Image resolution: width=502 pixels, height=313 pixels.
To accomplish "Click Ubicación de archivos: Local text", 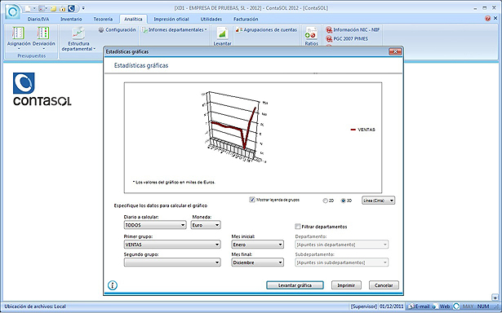I will pos(35,306).
